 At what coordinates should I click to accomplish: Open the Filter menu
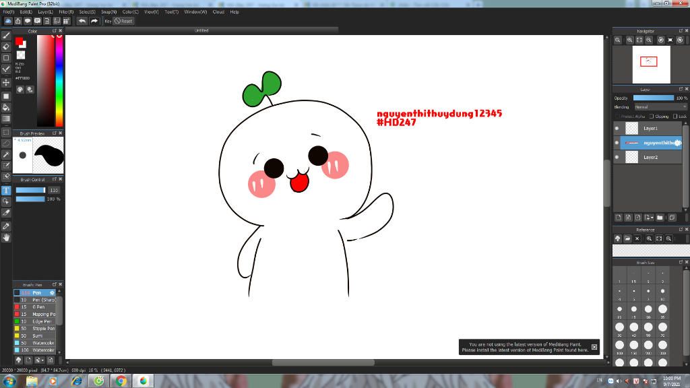tap(67, 12)
